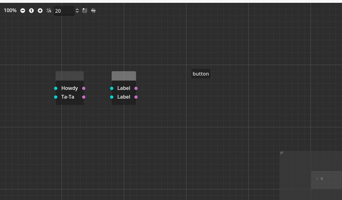Screen dimensions: 342x200
Task: Click the "Howdy" label text
Action: click(69, 88)
